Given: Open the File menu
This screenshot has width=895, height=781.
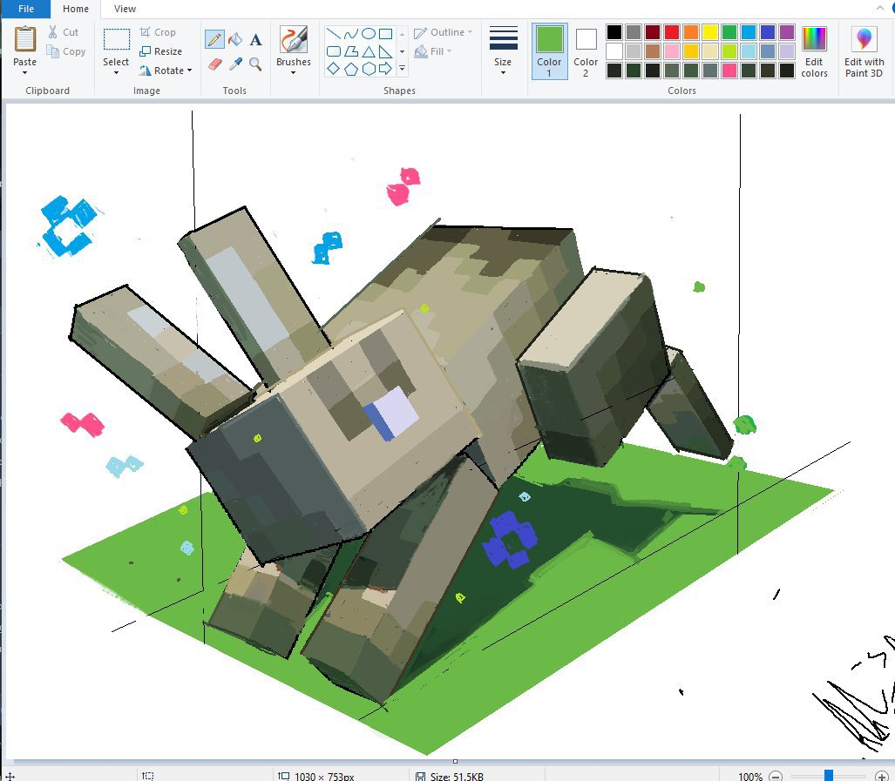Looking at the screenshot, I should (26, 9).
